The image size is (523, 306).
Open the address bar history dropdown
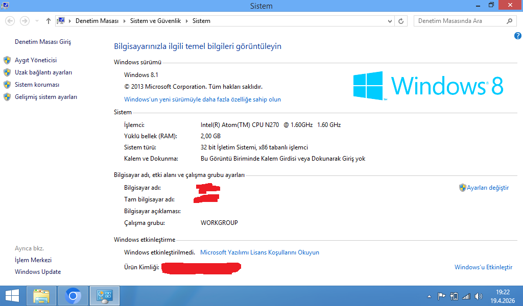[390, 21]
